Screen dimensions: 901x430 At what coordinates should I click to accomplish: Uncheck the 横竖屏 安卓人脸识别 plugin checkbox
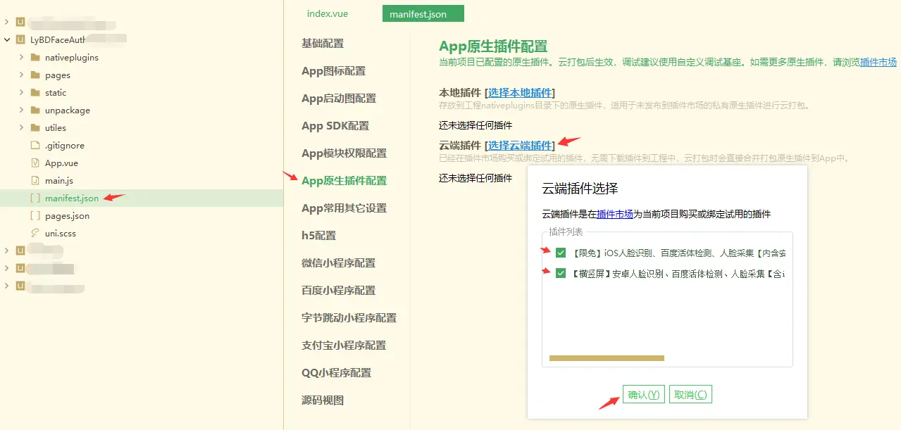point(561,274)
